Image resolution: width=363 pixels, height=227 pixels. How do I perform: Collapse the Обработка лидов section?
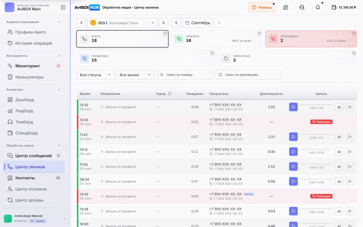point(59,146)
